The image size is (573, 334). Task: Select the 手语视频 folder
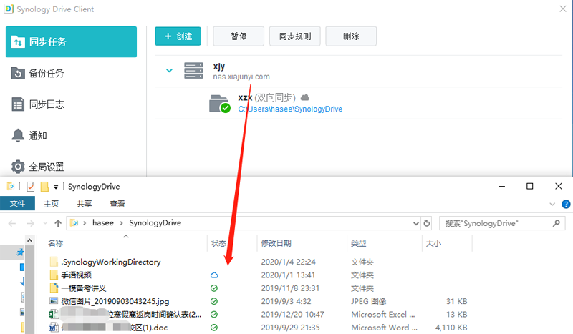(76, 275)
